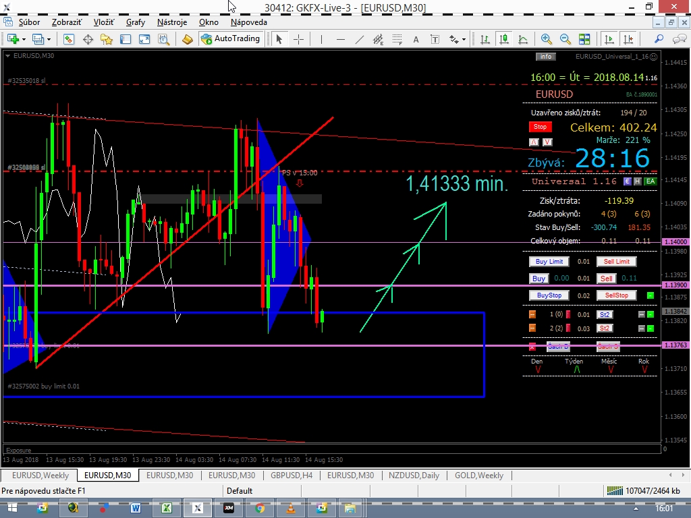Expand the EURUSD,M30 chart title arrow
The width and height of the screenshot is (691, 518).
coord(7,56)
